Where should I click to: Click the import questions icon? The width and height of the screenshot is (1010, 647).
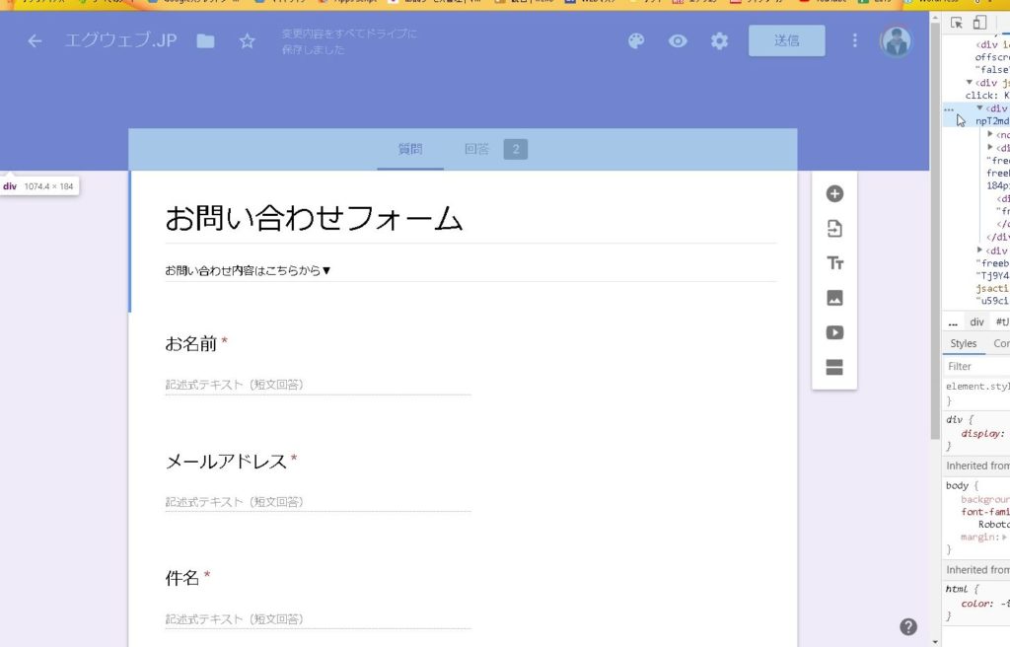tap(834, 229)
